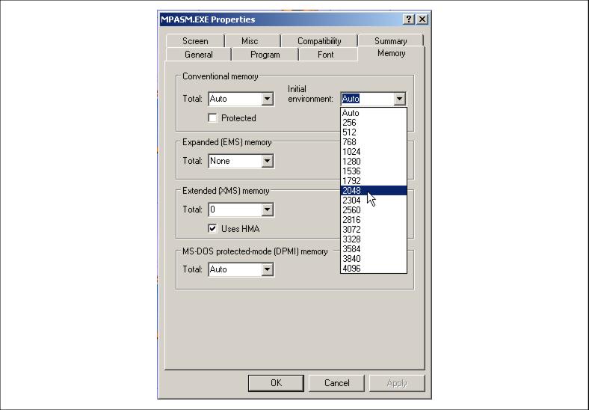This screenshot has height=410, width=589.
Task: Open DPMI memory Total dropdown
Action: pyautogui.click(x=267, y=269)
